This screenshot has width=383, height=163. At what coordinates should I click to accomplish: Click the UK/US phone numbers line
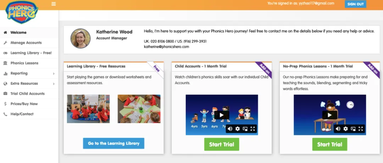point(175,41)
